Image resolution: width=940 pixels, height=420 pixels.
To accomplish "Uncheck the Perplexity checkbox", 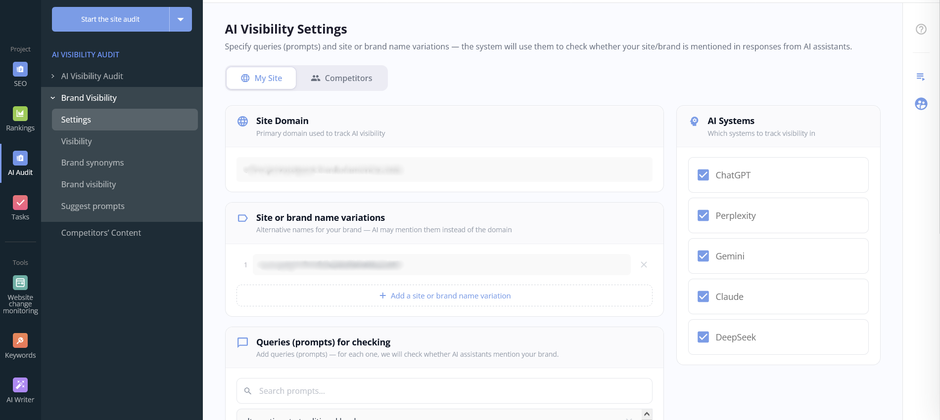I will pyautogui.click(x=703, y=215).
